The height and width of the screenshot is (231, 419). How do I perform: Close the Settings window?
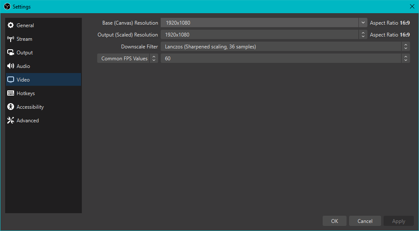pos(412,6)
